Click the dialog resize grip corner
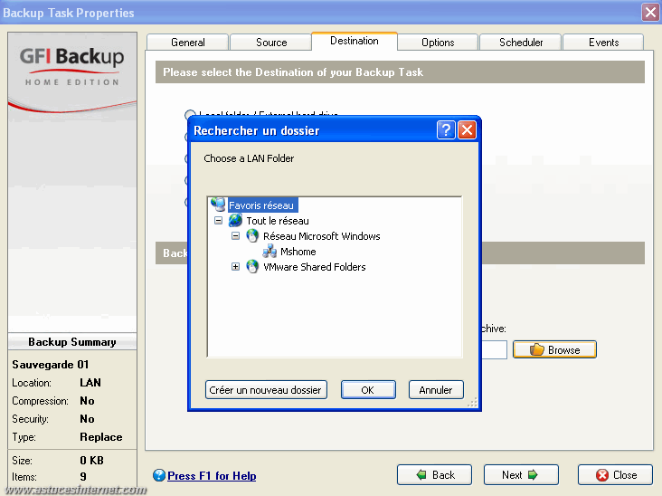662x496 pixels. pos(473,402)
